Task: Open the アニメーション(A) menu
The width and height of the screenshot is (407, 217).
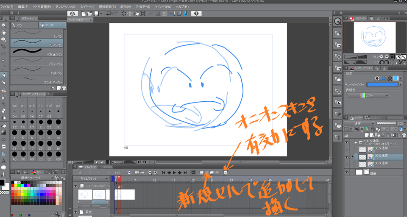Action: 66,7
